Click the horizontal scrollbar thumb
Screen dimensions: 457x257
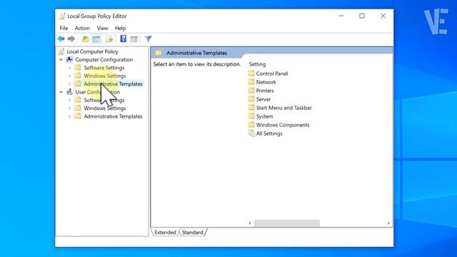point(287,223)
